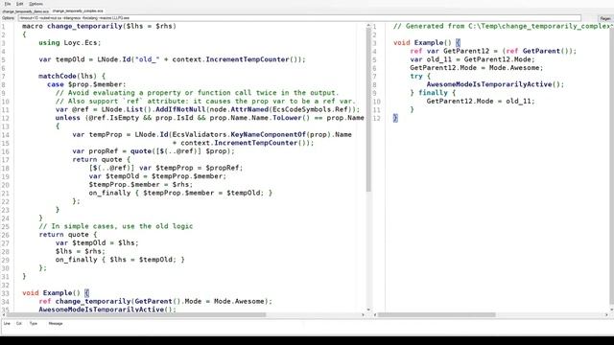Click the left editor's scroll-up arrow

pos(368,25)
